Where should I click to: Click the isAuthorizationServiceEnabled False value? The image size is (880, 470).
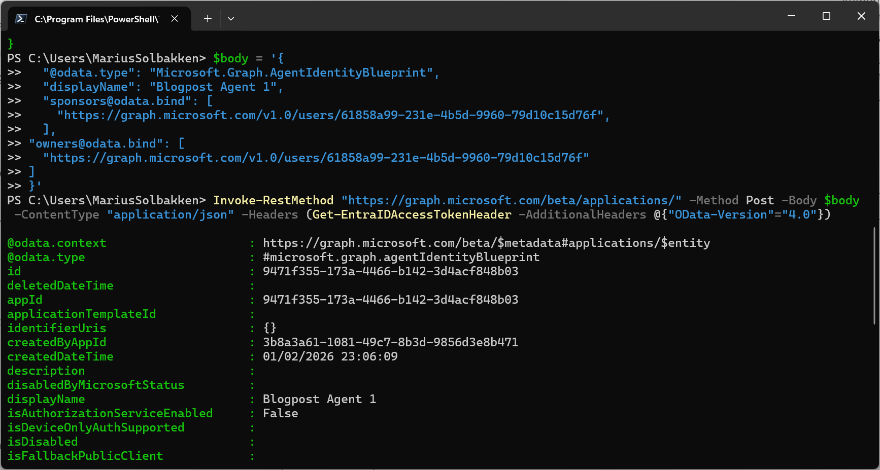(280, 414)
